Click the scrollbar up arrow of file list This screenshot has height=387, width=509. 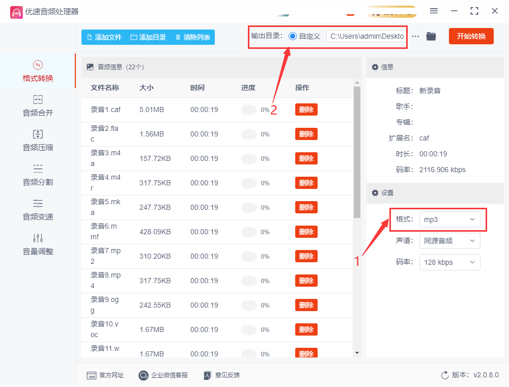(357, 83)
